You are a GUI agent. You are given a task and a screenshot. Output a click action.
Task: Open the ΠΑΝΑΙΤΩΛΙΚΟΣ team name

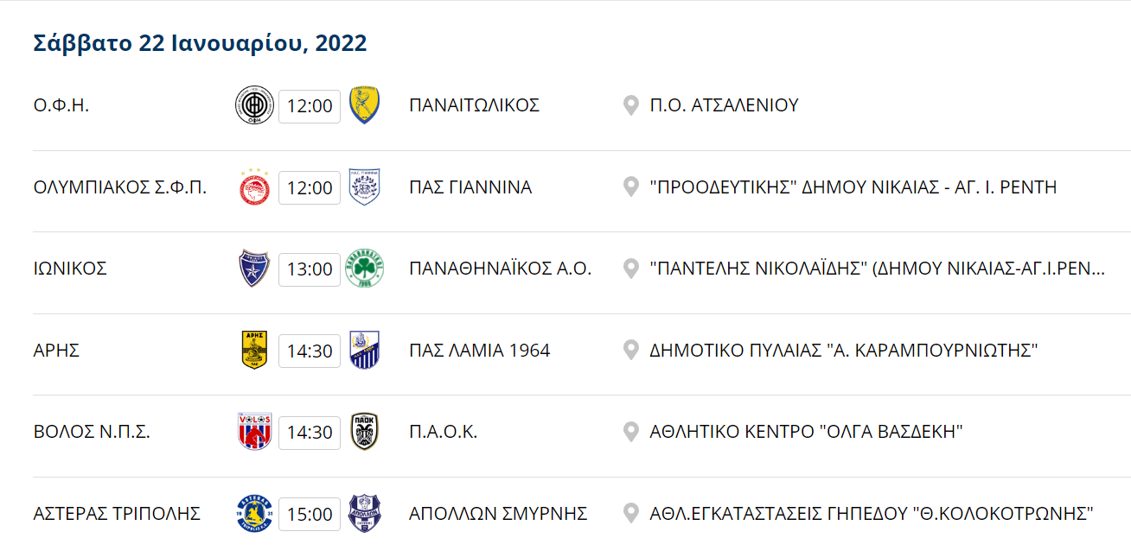tap(474, 105)
